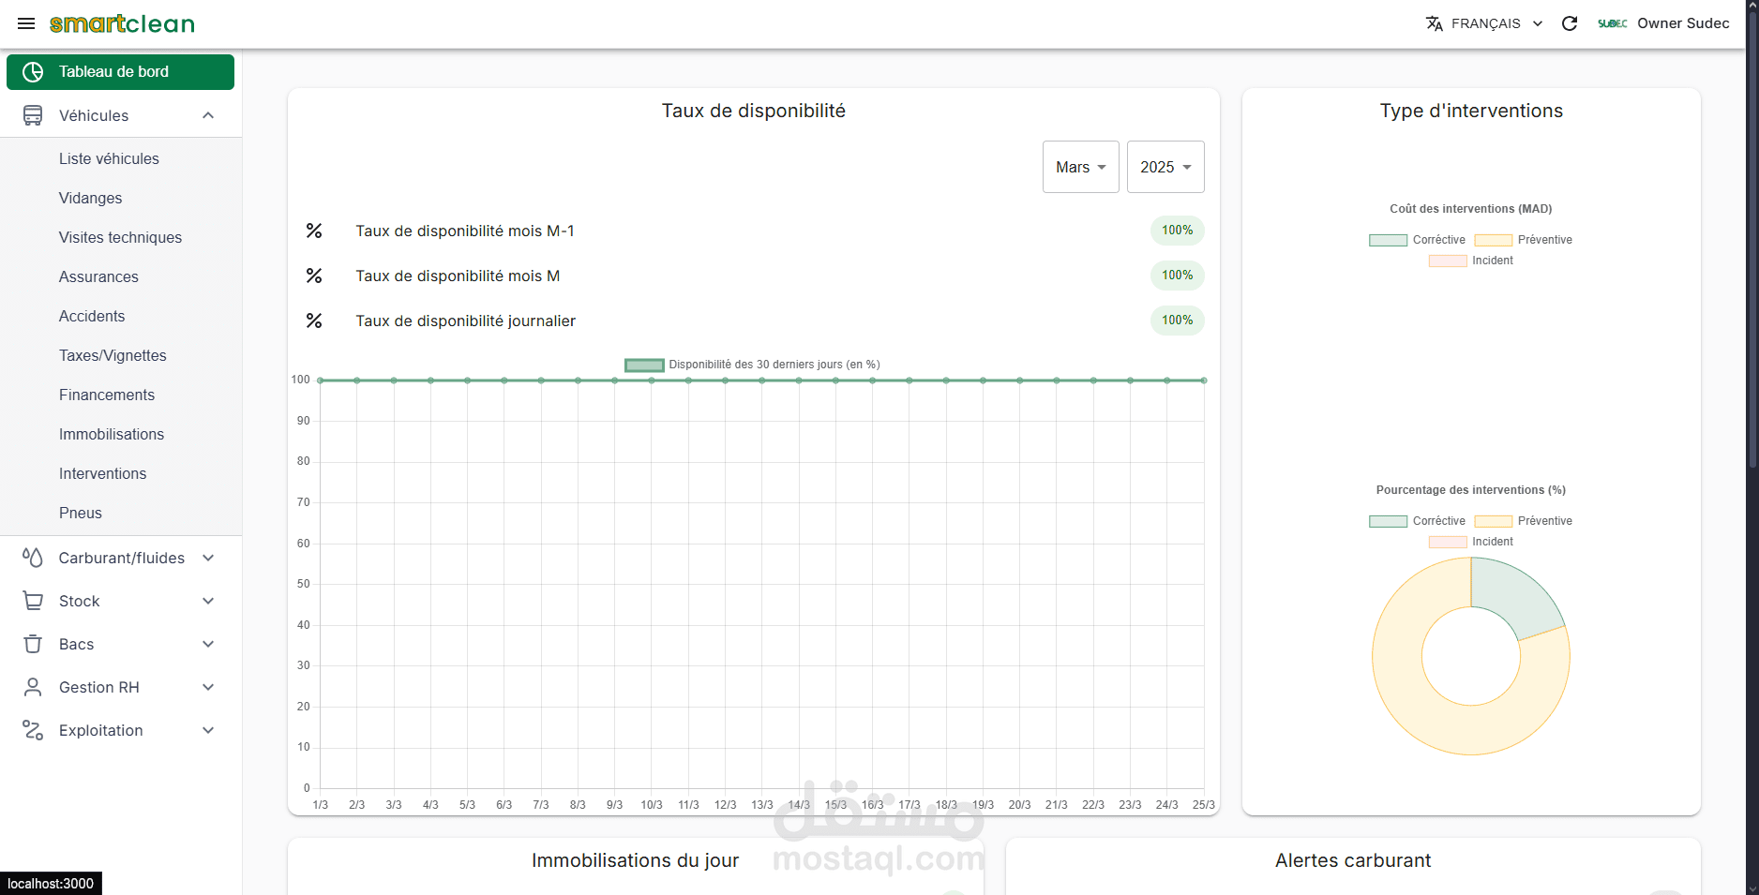This screenshot has width=1759, height=895.
Task: Click the refresh icon in header
Action: coord(1570,23)
